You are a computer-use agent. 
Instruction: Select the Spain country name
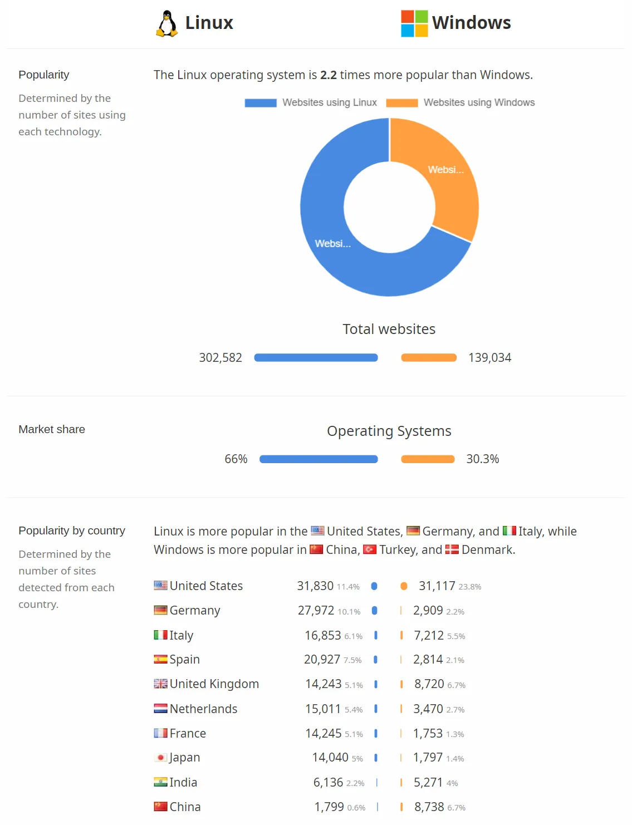pyautogui.click(x=184, y=660)
